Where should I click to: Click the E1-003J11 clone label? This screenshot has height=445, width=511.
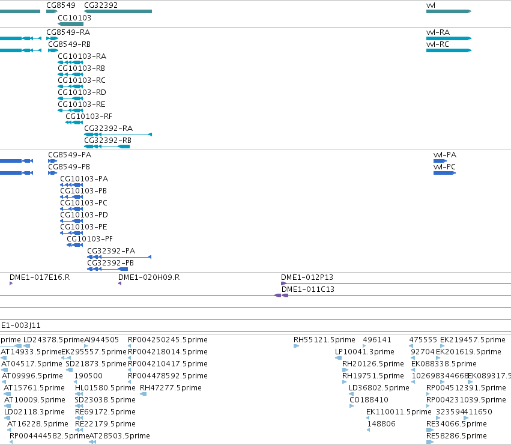click(x=21, y=325)
